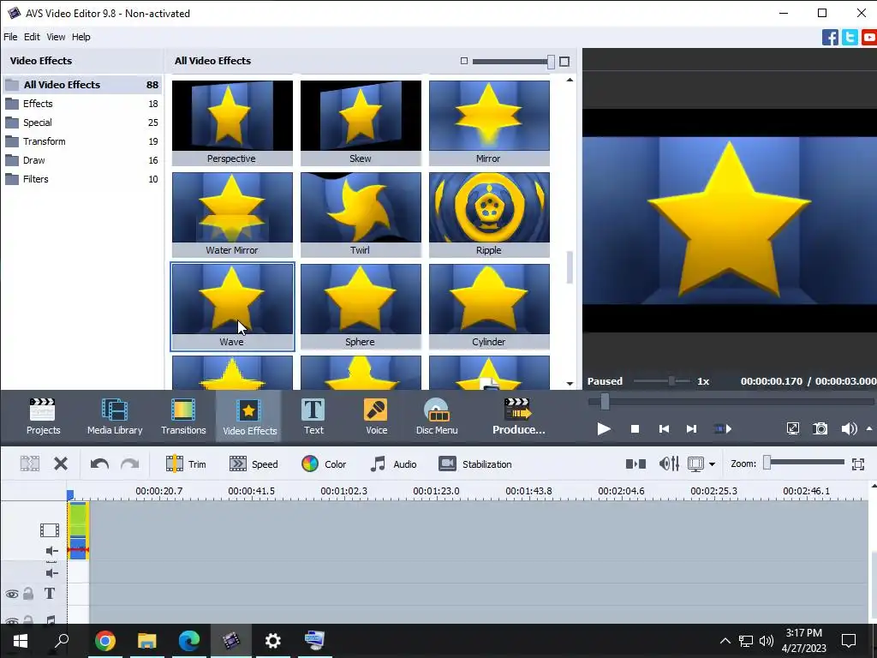Open the Help menu
This screenshot has width=877, height=658.
[x=81, y=37]
